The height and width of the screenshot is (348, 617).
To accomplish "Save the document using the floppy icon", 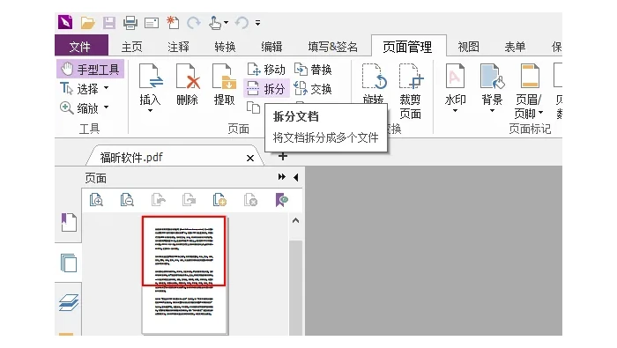I will 109,23.
